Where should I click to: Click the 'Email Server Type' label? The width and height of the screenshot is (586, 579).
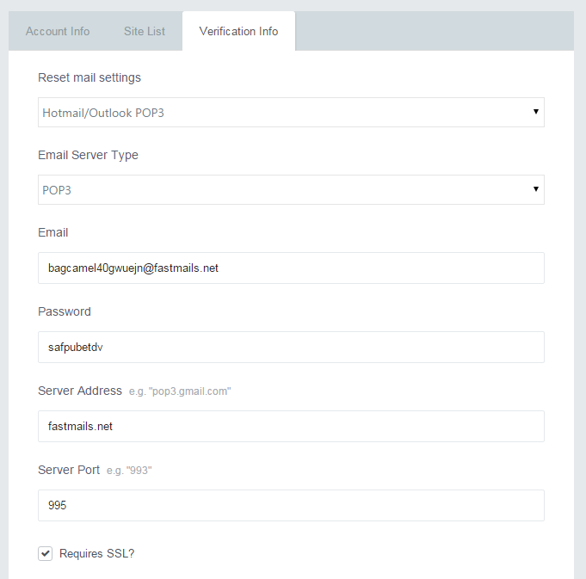pos(88,155)
